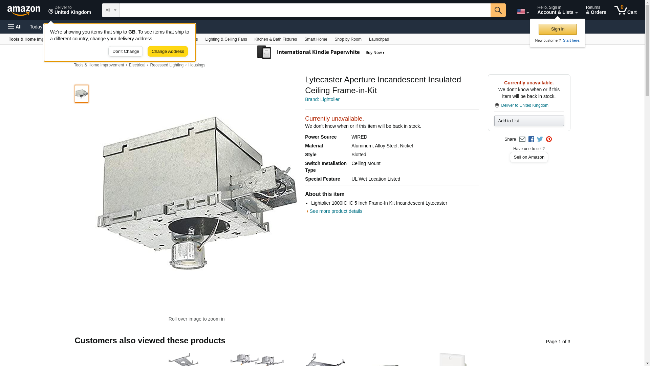The width and height of the screenshot is (650, 366).
Task: Click the Brand: Lightolier link
Action: (322, 99)
